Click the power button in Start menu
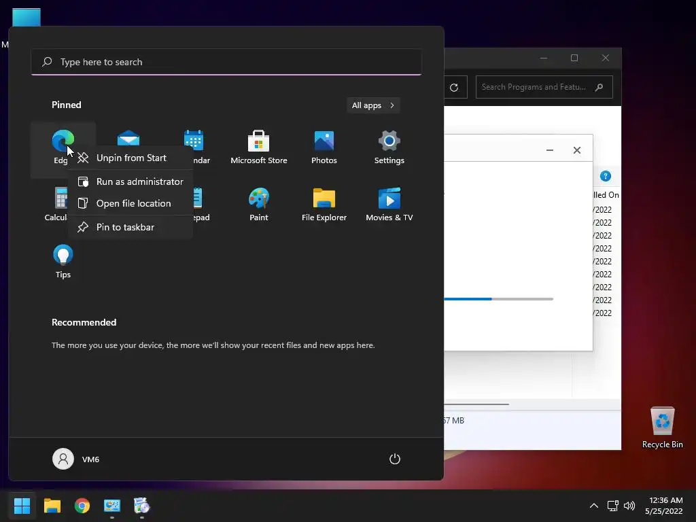696x522 pixels. 395,459
